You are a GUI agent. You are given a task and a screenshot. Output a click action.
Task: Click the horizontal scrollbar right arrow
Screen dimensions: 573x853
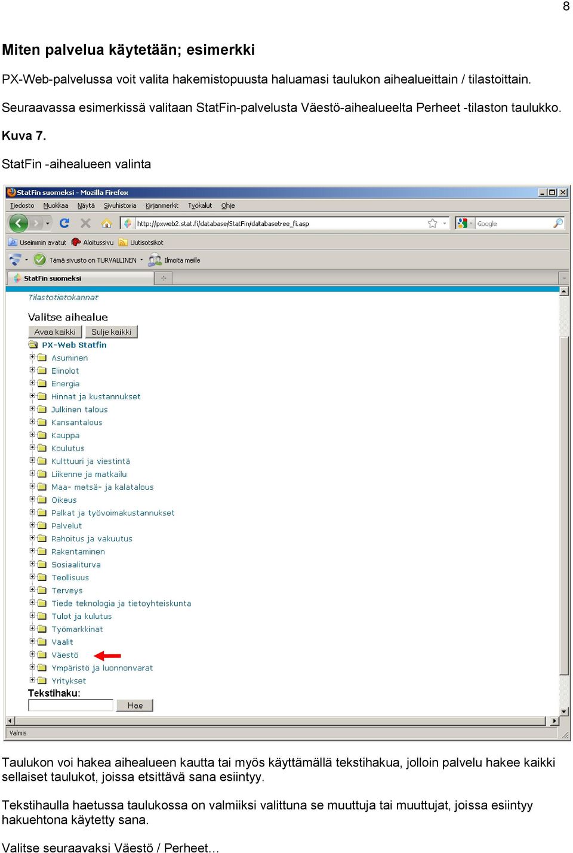(x=554, y=721)
